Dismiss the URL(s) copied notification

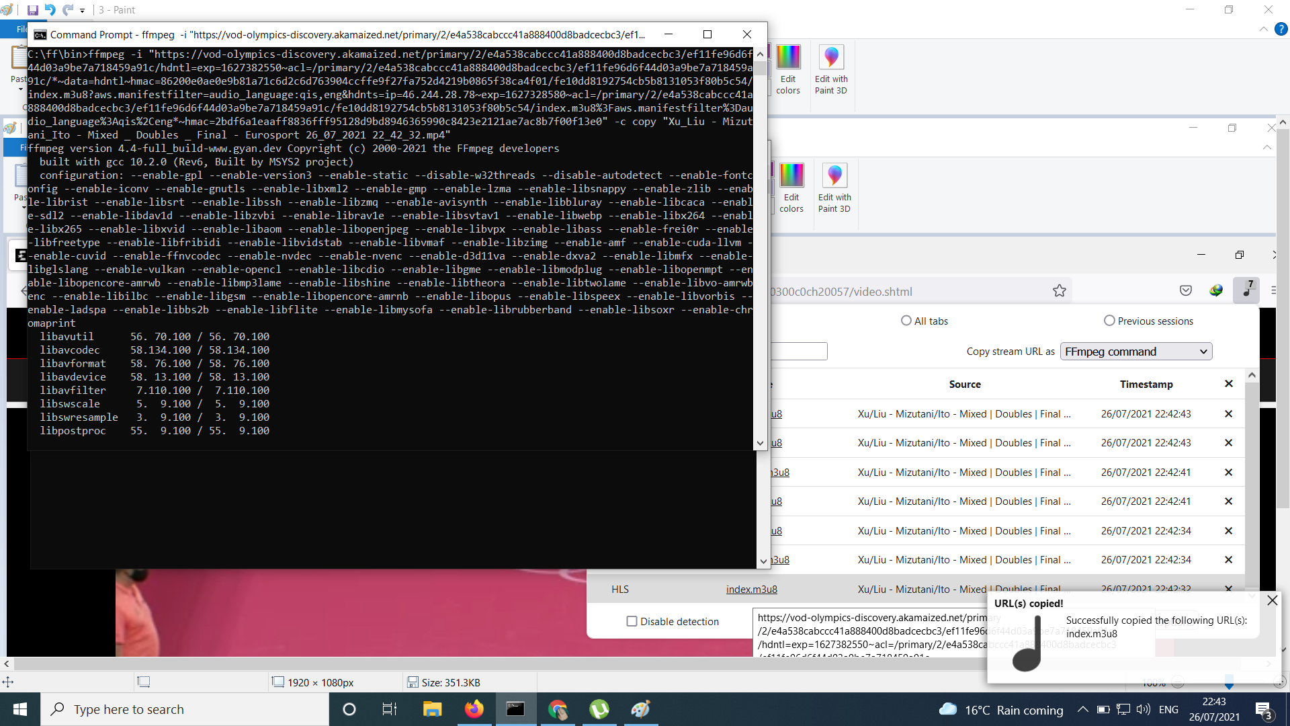[x=1272, y=600]
